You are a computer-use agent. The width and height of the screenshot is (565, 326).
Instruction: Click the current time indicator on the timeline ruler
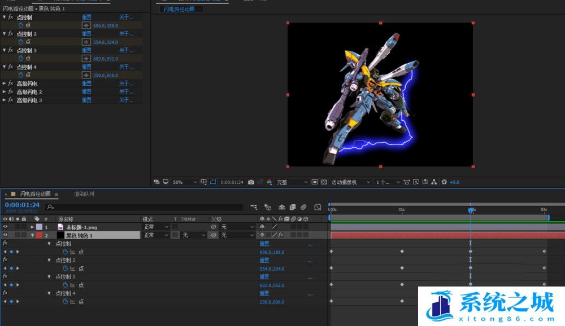[471, 210]
